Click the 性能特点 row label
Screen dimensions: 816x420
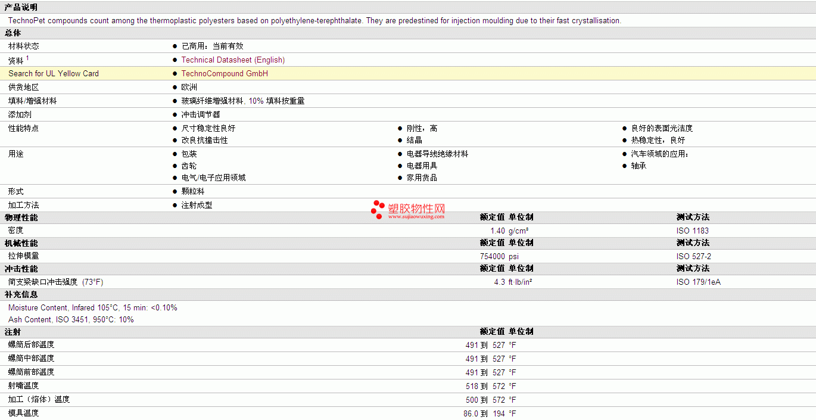(x=24, y=128)
